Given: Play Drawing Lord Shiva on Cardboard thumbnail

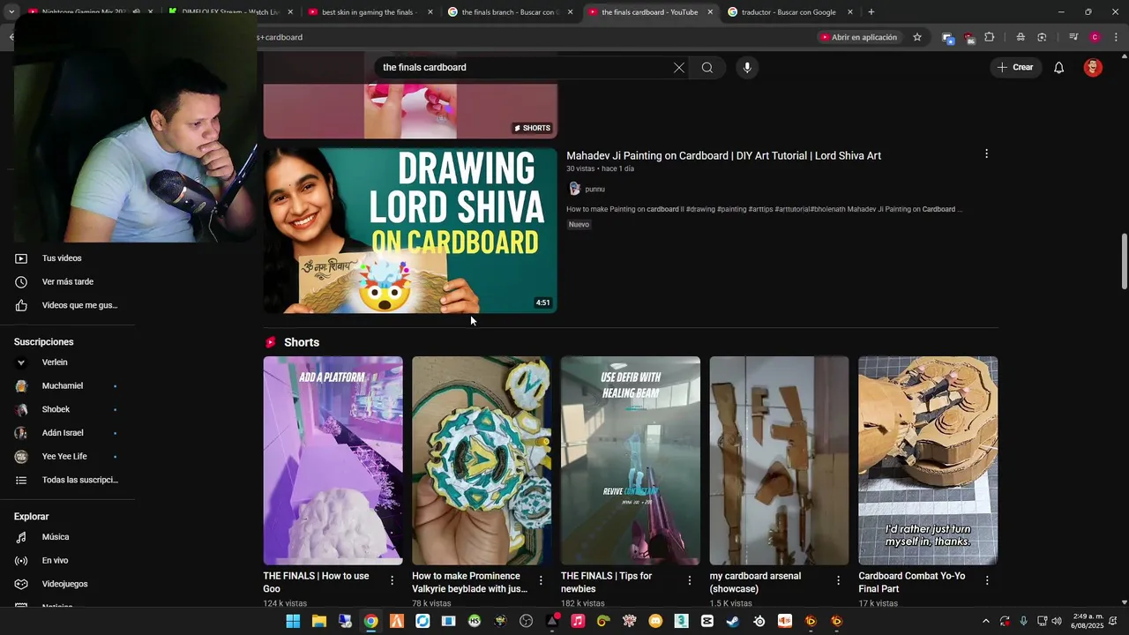Looking at the screenshot, I should click(410, 230).
